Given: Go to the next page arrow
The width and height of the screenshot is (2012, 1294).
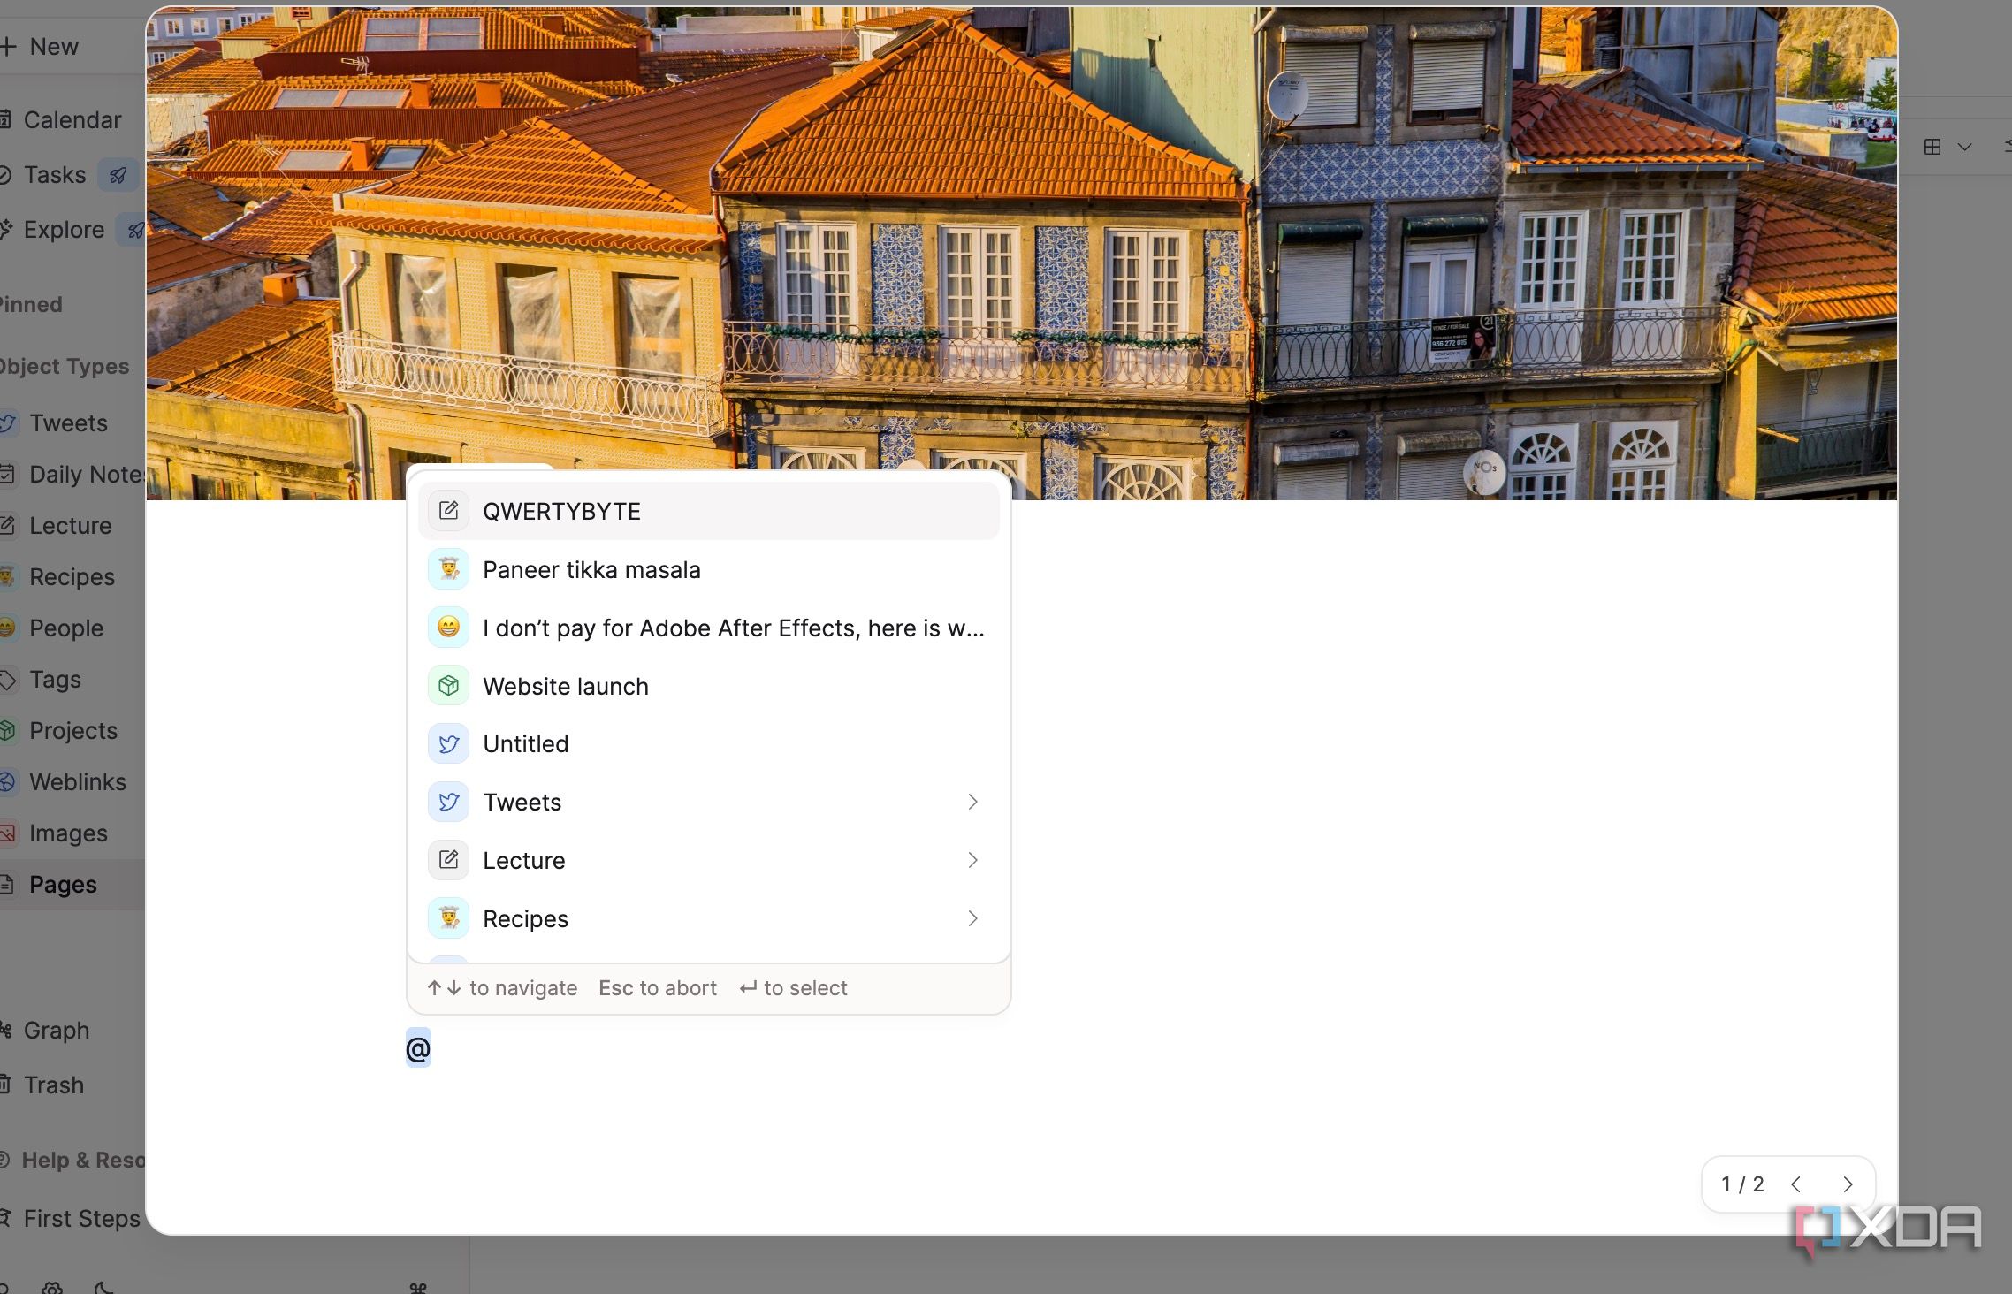Looking at the screenshot, I should pyautogui.click(x=1848, y=1184).
